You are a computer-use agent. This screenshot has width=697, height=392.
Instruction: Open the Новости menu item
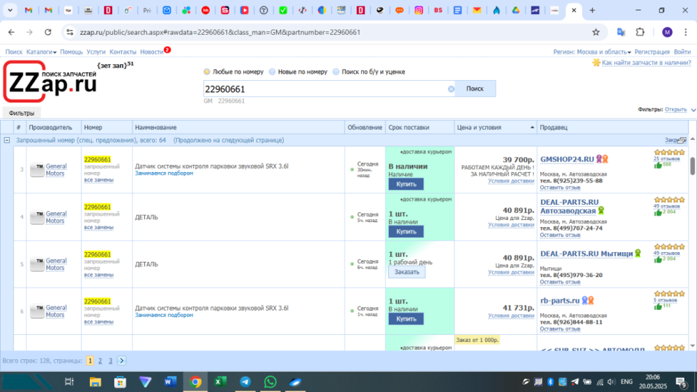coord(151,52)
